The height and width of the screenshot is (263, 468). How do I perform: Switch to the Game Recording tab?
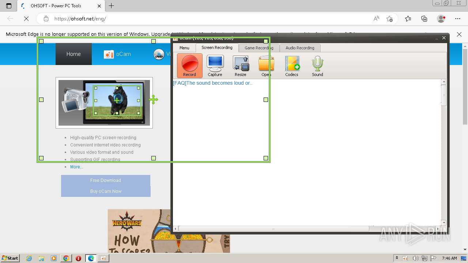point(259,48)
